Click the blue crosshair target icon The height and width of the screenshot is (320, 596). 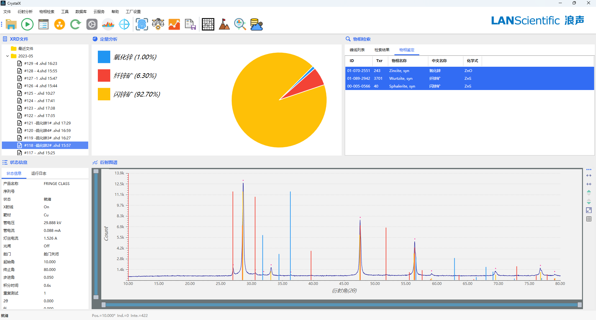coord(124,24)
